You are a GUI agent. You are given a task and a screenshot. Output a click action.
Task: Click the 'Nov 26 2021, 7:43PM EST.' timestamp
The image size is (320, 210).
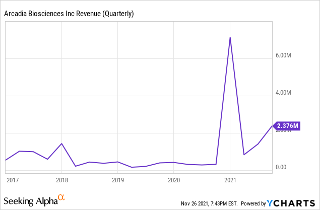tap(209, 203)
